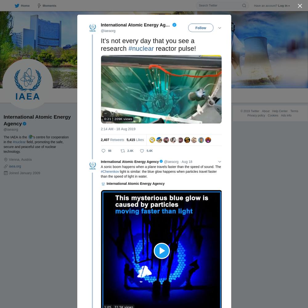This screenshot has height=308, width=308.
Task: Open the About footer link
Action: (265, 111)
